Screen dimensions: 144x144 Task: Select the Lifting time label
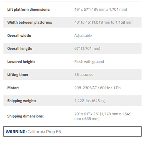pyautogui.click(x=18, y=75)
